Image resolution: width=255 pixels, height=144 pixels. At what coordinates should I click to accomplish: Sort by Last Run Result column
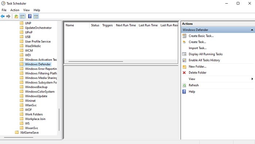click(168, 25)
